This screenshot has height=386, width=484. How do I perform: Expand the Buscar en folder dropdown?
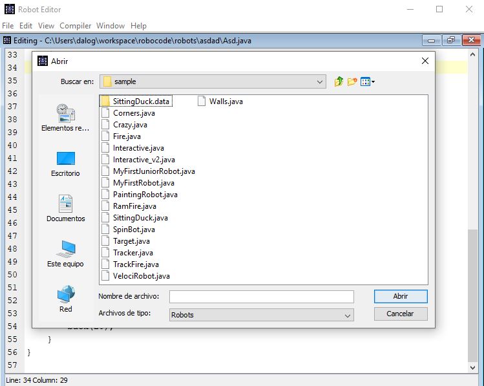click(x=320, y=82)
